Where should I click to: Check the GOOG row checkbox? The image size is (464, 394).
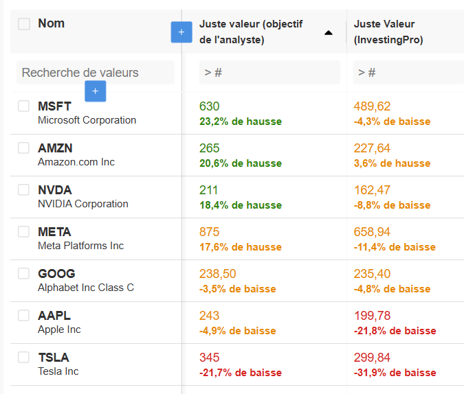click(x=24, y=273)
